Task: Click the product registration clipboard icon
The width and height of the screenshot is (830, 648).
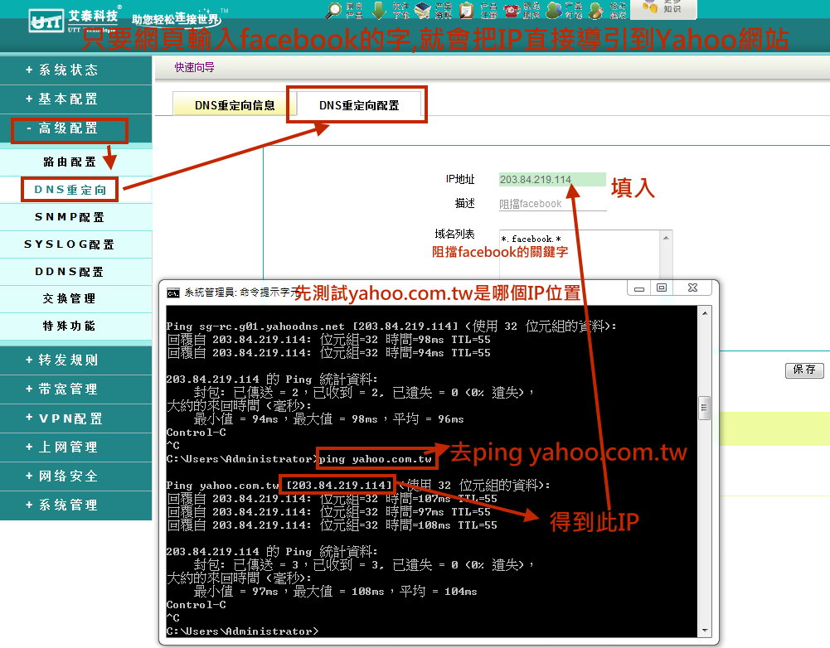Action: (x=466, y=10)
